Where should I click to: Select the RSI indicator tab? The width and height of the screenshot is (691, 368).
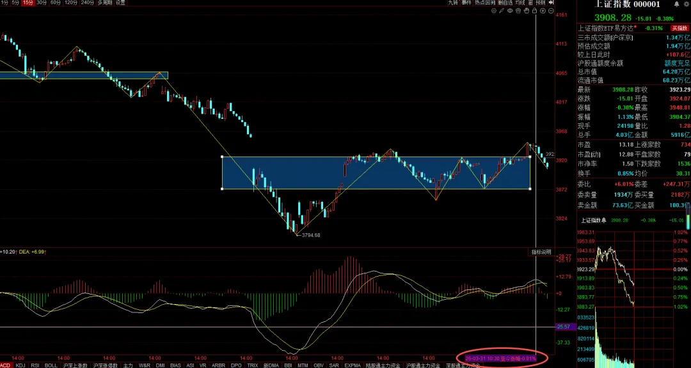(x=35, y=365)
